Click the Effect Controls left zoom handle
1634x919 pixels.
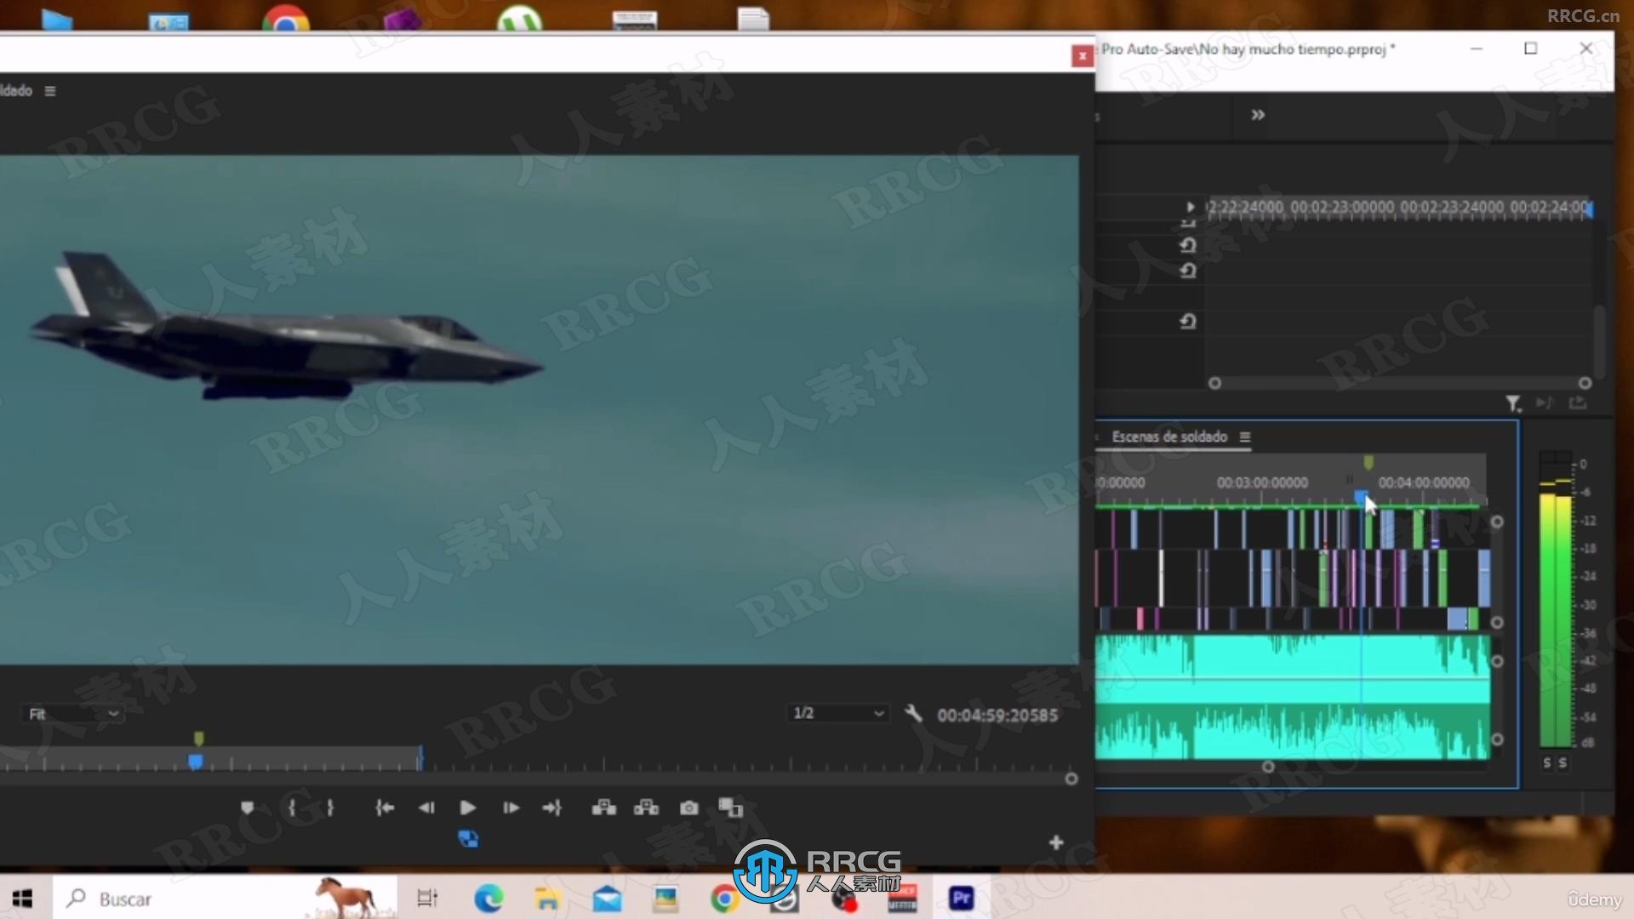point(1215,383)
